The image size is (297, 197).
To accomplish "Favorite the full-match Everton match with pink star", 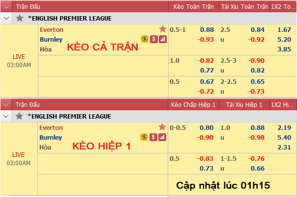I will (x=163, y=29).
